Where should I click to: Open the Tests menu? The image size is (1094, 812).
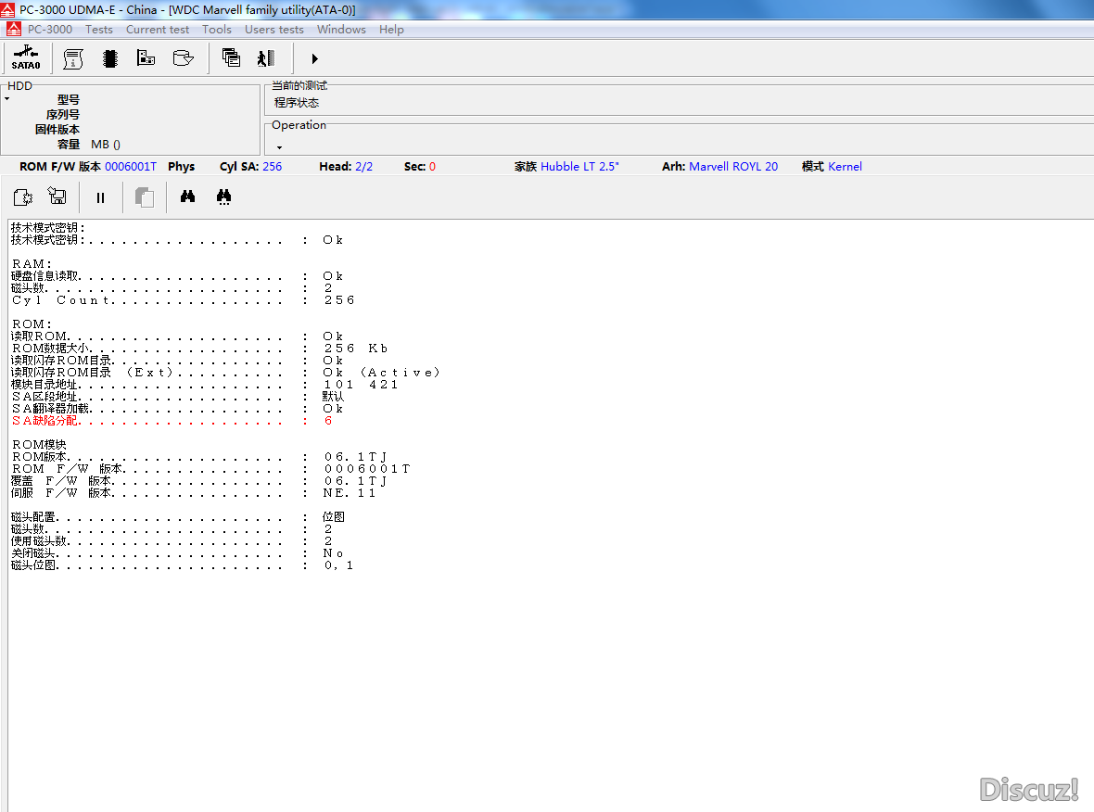coord(99,30)
